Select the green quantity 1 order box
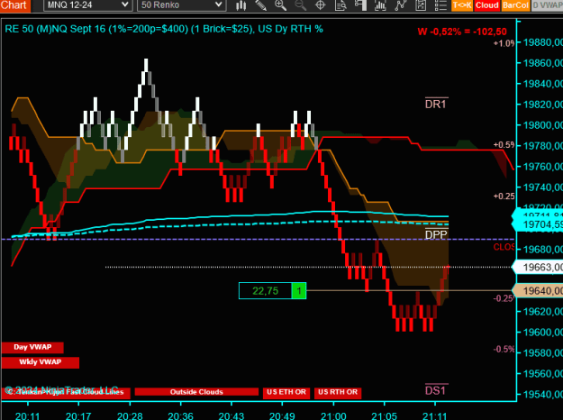 pyautogui.click(x=299, y=290)
